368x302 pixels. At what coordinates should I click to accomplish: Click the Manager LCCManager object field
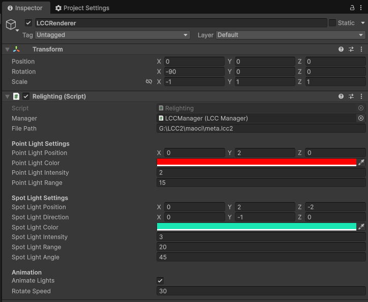[257, 118]
